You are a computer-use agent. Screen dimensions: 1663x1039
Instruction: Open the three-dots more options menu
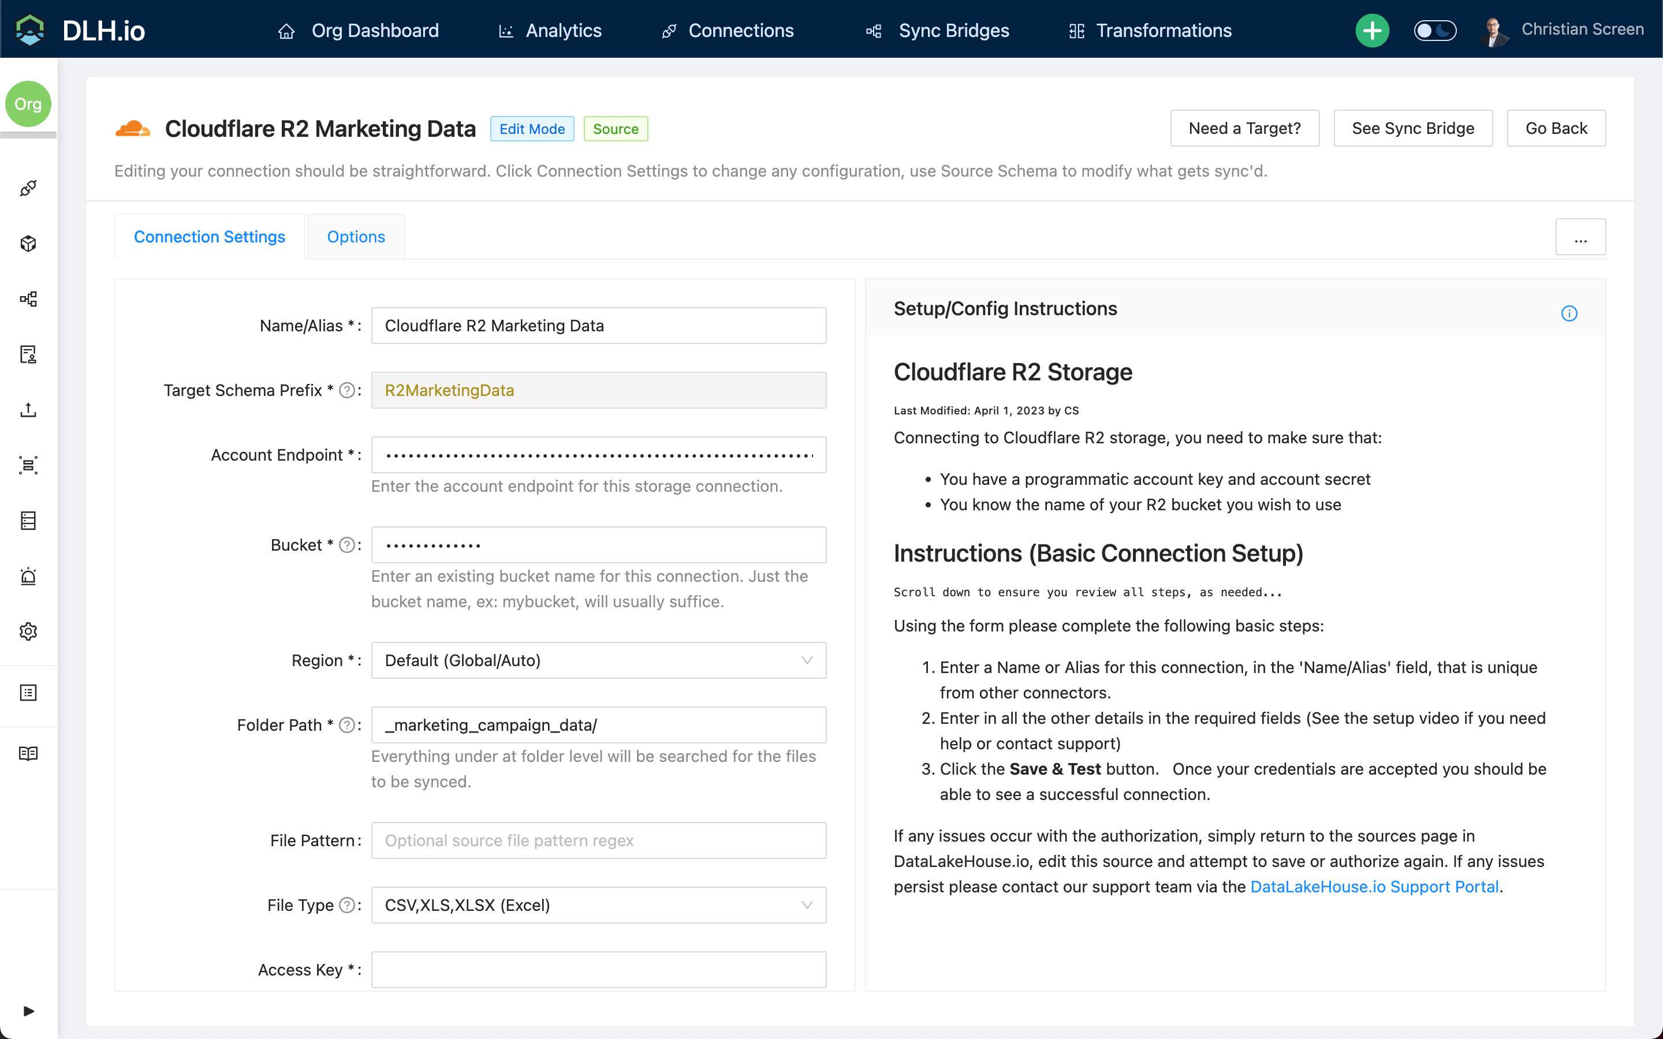point(1580,237)
